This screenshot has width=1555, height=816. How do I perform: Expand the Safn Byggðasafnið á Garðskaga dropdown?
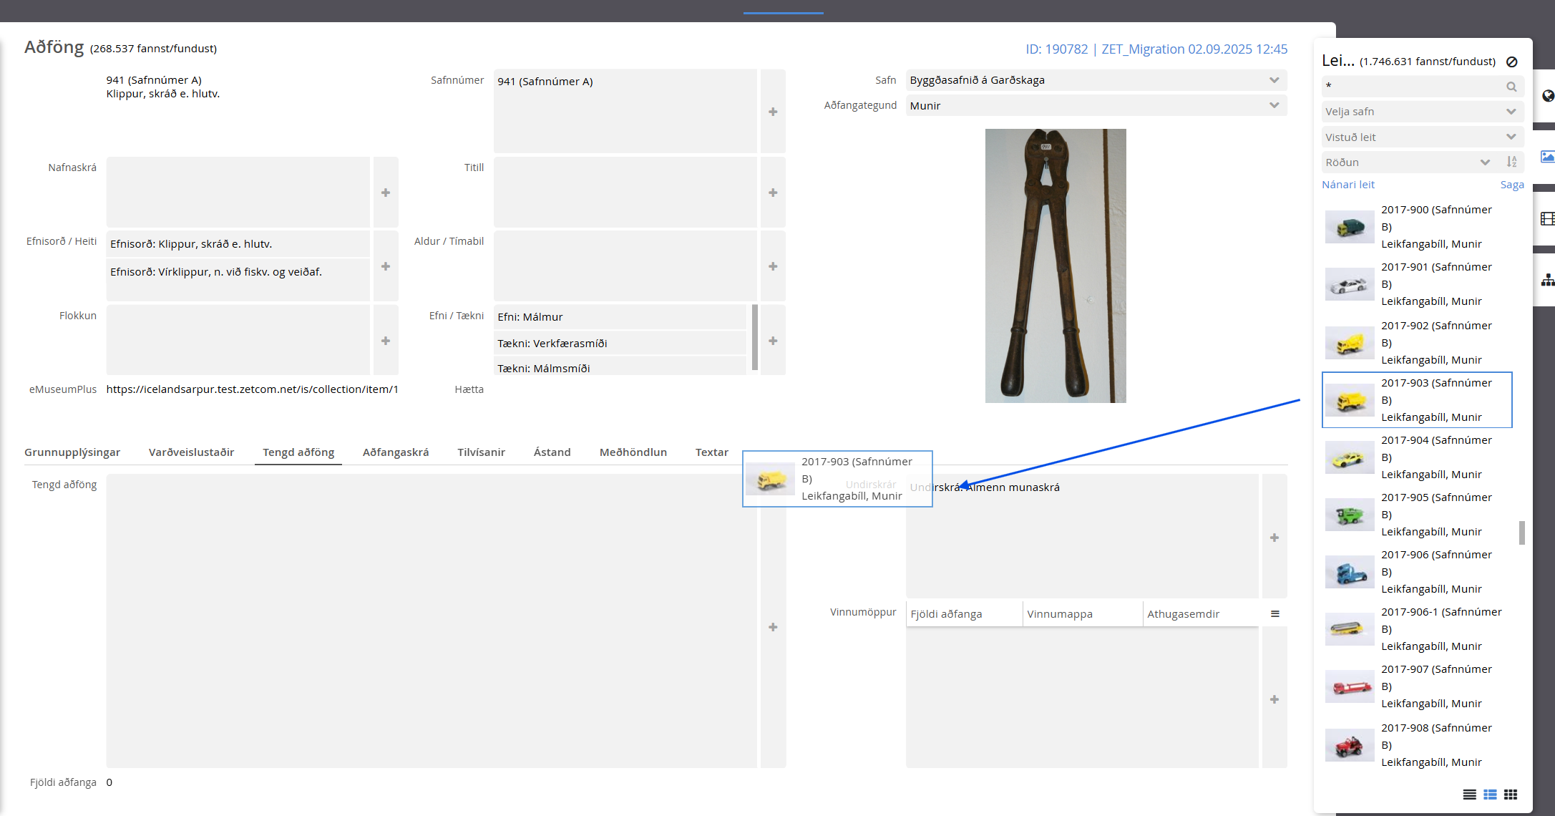click(1096, 80)
